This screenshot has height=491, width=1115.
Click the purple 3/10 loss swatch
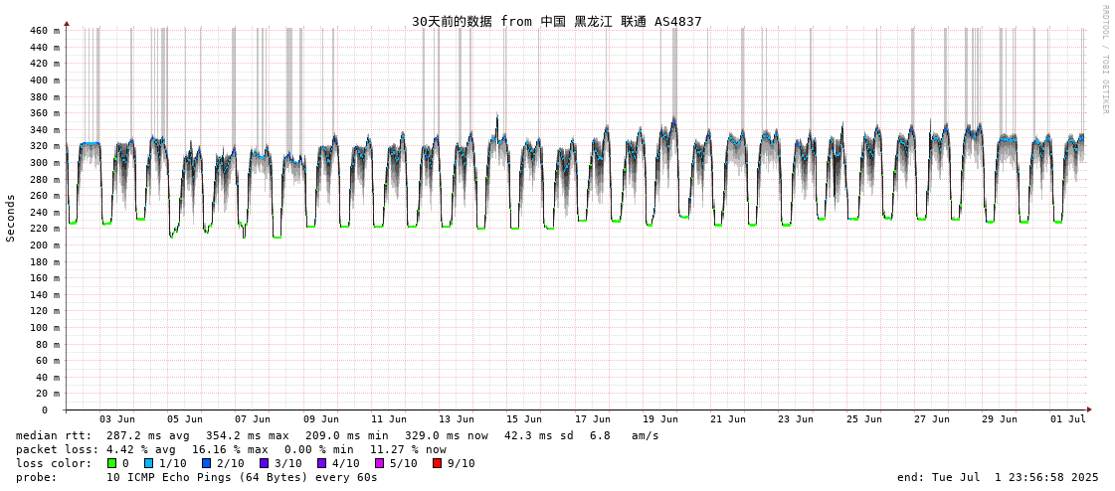264,463
